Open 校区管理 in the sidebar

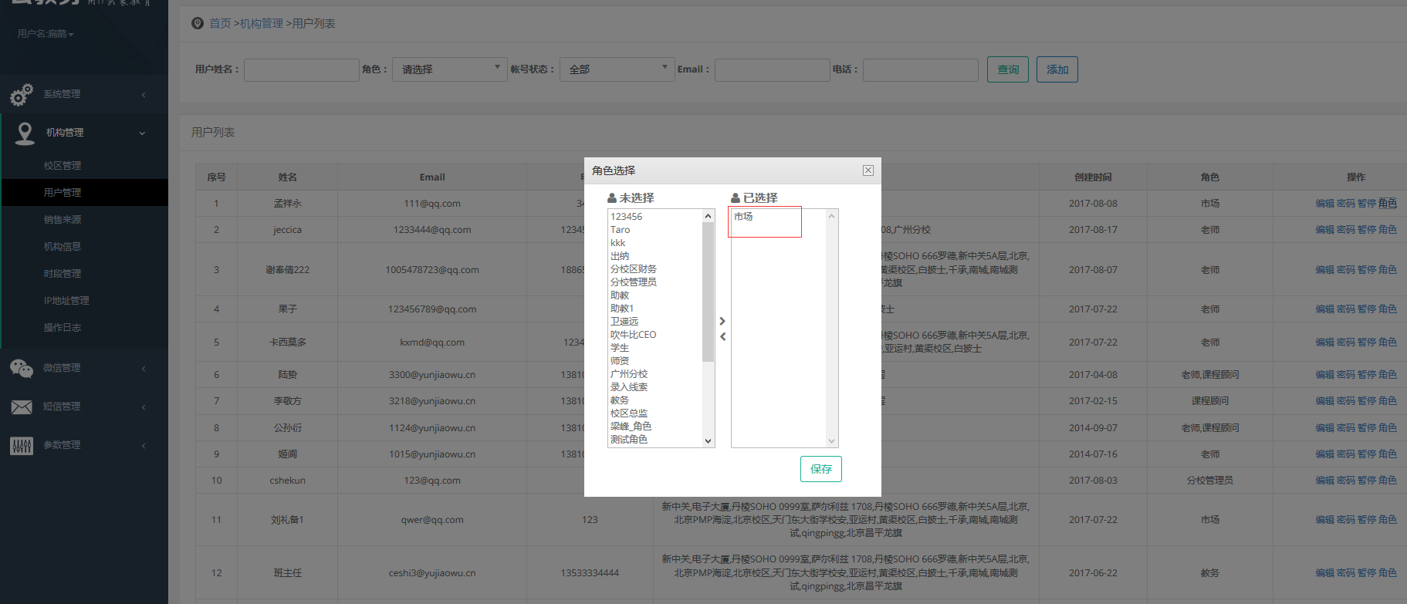[x=63, y=165]
